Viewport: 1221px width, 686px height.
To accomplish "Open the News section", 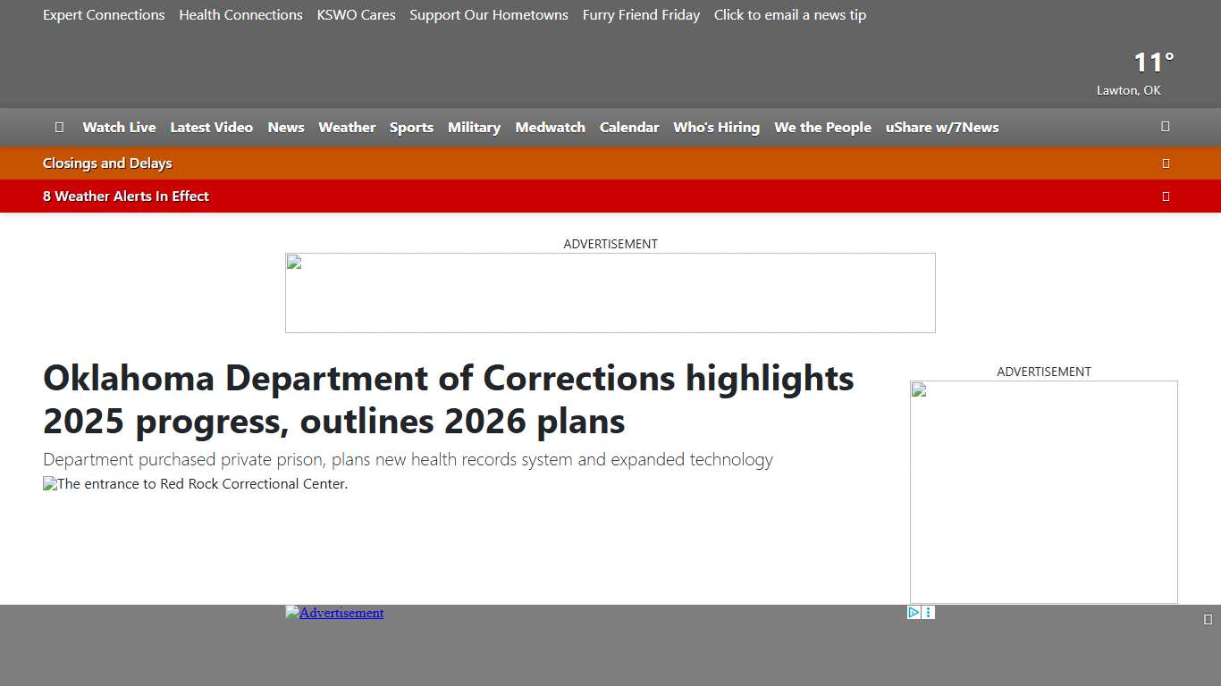I will coord(285,127).
